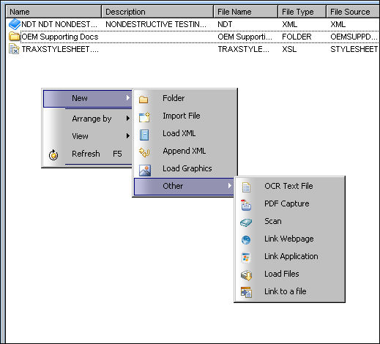Click the FOLDER file type cell

(x=297, y=37)
